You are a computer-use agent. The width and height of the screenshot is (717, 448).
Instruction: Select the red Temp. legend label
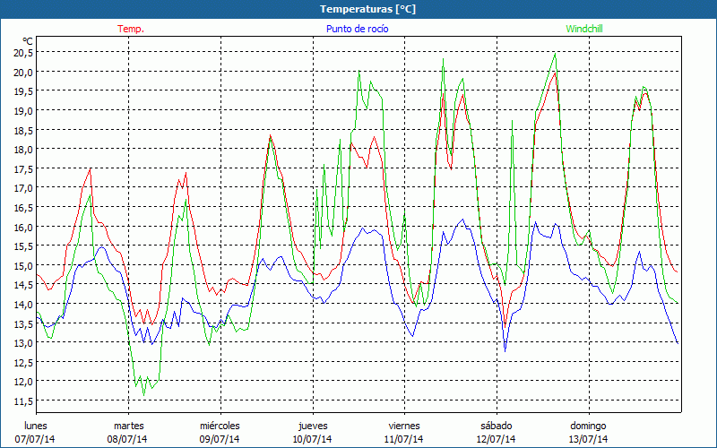pyautogui.click(x=131, y=29)
